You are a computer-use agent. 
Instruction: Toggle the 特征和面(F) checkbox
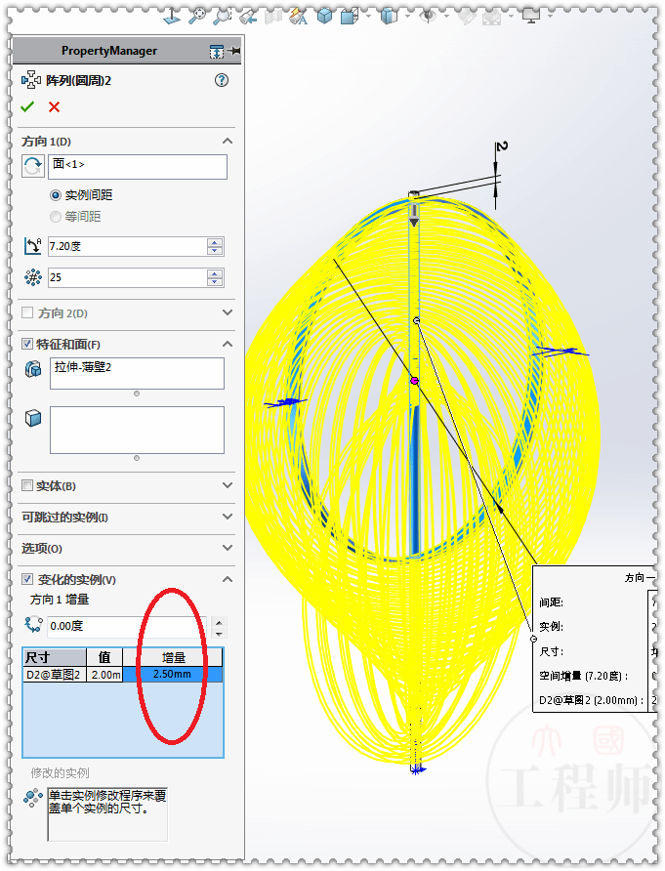click(x=27, y=344)
